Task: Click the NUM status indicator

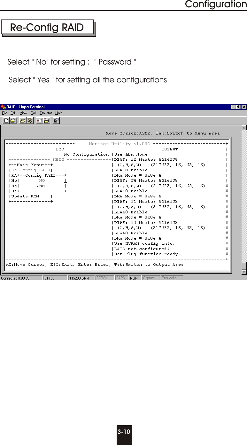Action: [x=135, y=278]
